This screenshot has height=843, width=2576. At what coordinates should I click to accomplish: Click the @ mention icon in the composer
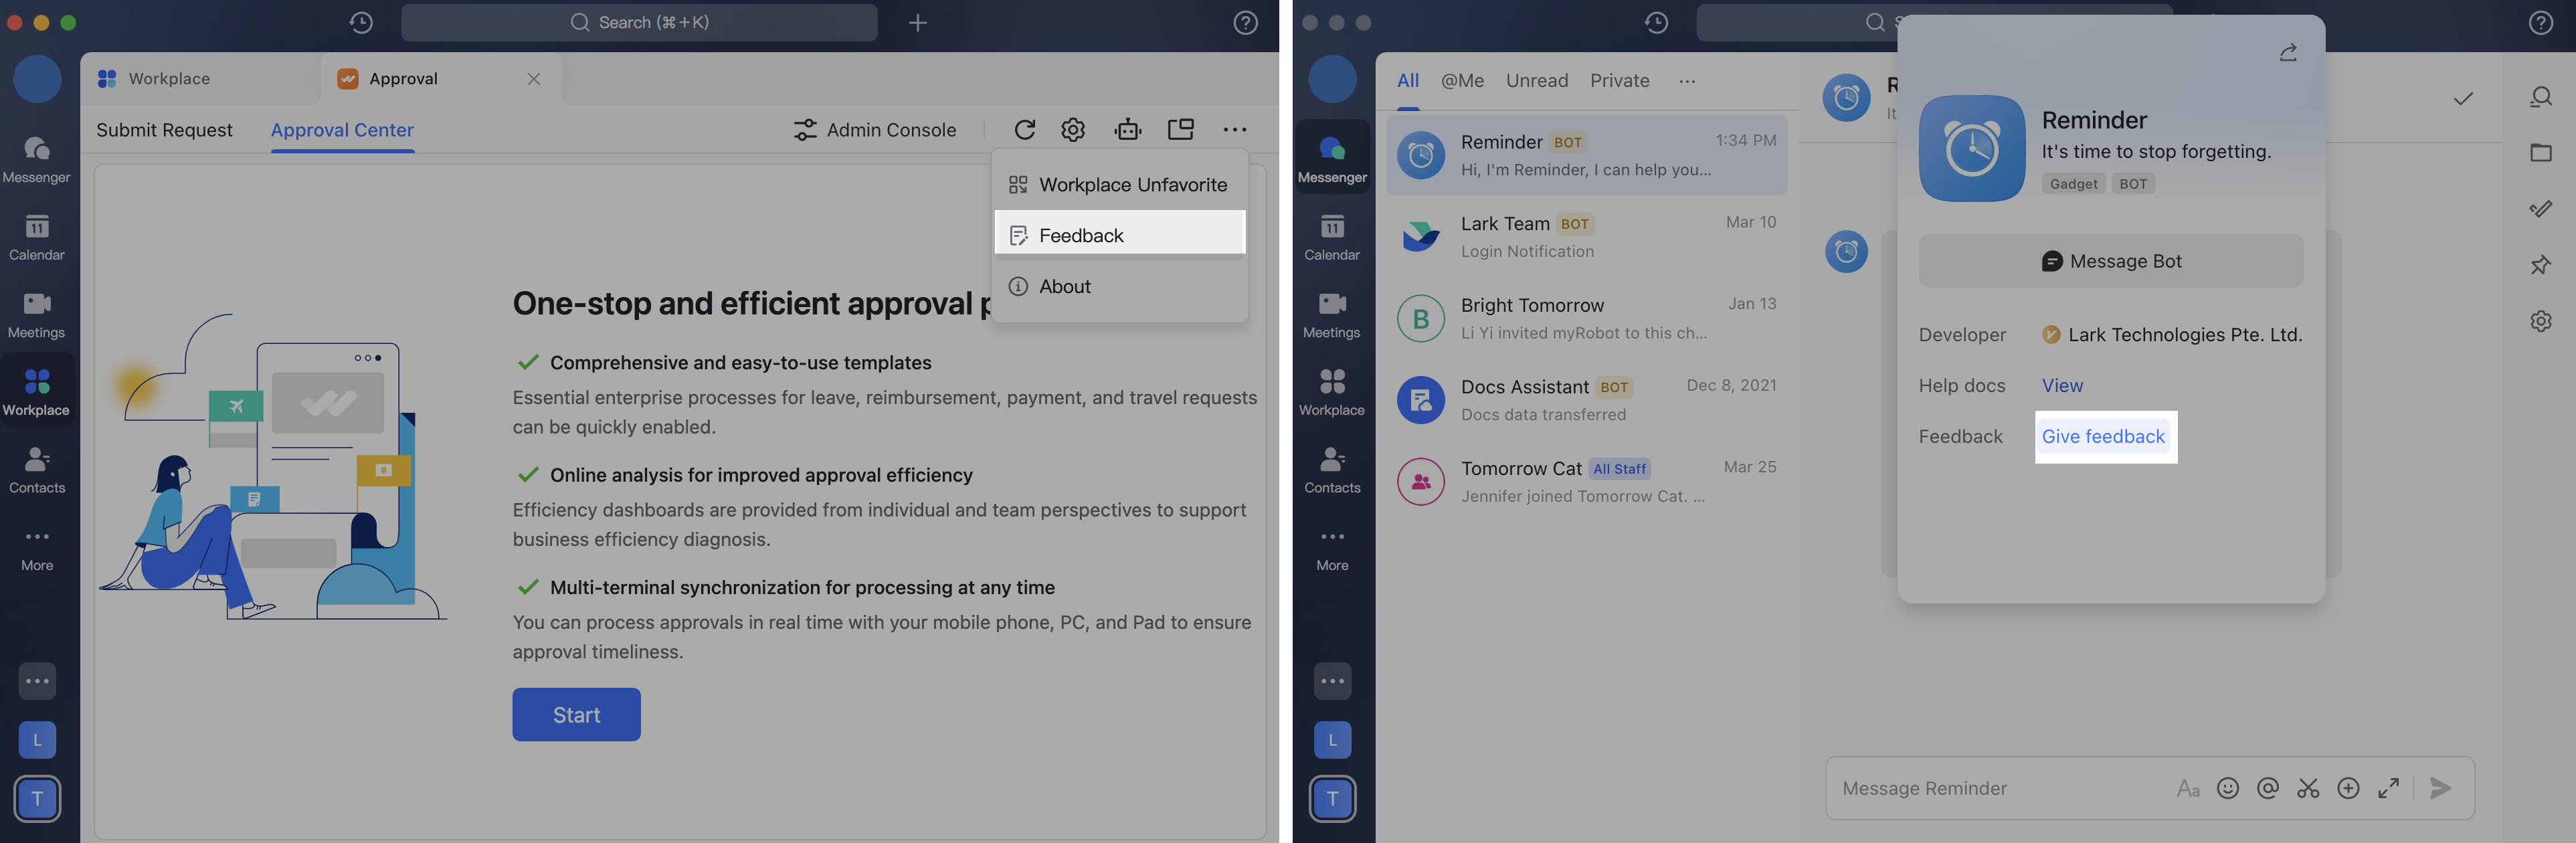(x=2268, y=788)
